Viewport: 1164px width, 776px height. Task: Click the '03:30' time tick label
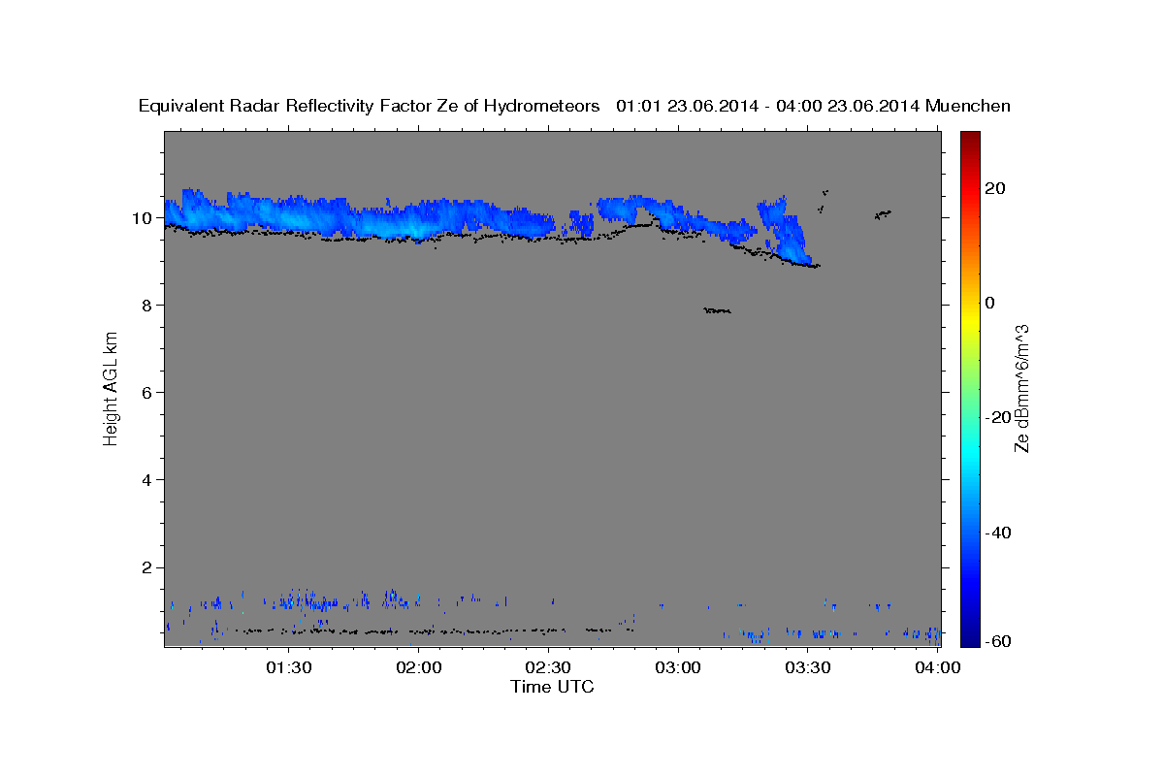(807, 667)
